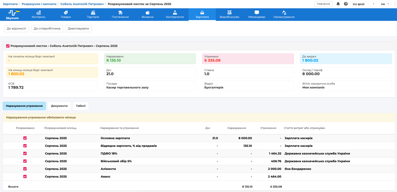Toggle the Розрахунковий листок header checkbox
This screenshot has width=397, height=192.
pos(8,46)
